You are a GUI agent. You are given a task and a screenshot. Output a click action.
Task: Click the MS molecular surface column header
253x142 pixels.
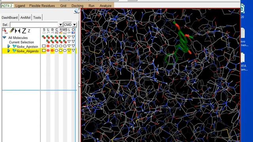pyautogui.click(x=65, y=31)
